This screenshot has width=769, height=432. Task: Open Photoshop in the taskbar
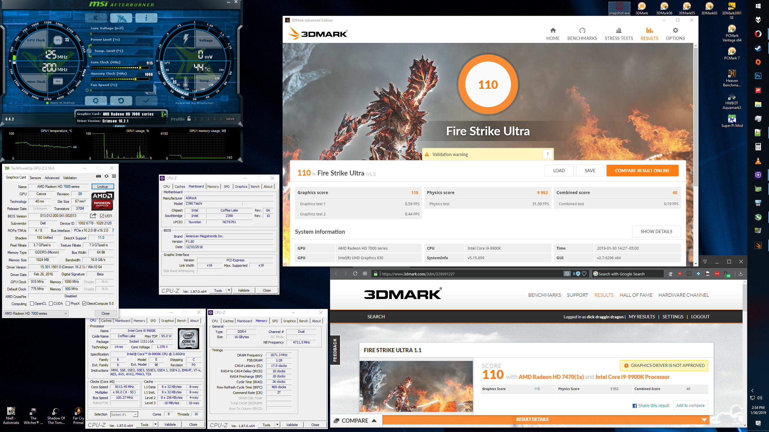[758, 76]
